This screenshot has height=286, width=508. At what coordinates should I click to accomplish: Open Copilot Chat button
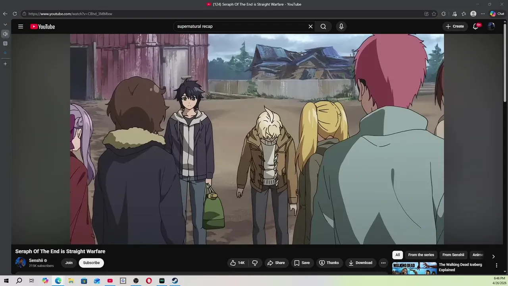(497, 14)
